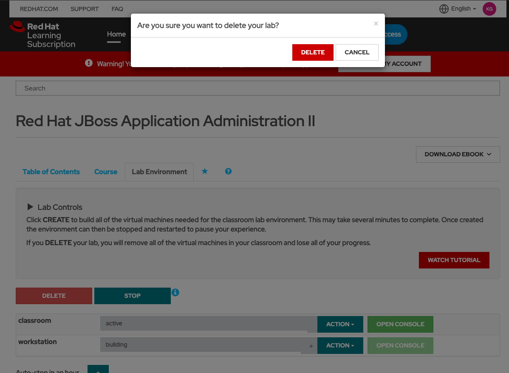Screen dimensions: 509x373
Task: Confirm lab deletion with the DELETE button
Action: tap(313, 52)
